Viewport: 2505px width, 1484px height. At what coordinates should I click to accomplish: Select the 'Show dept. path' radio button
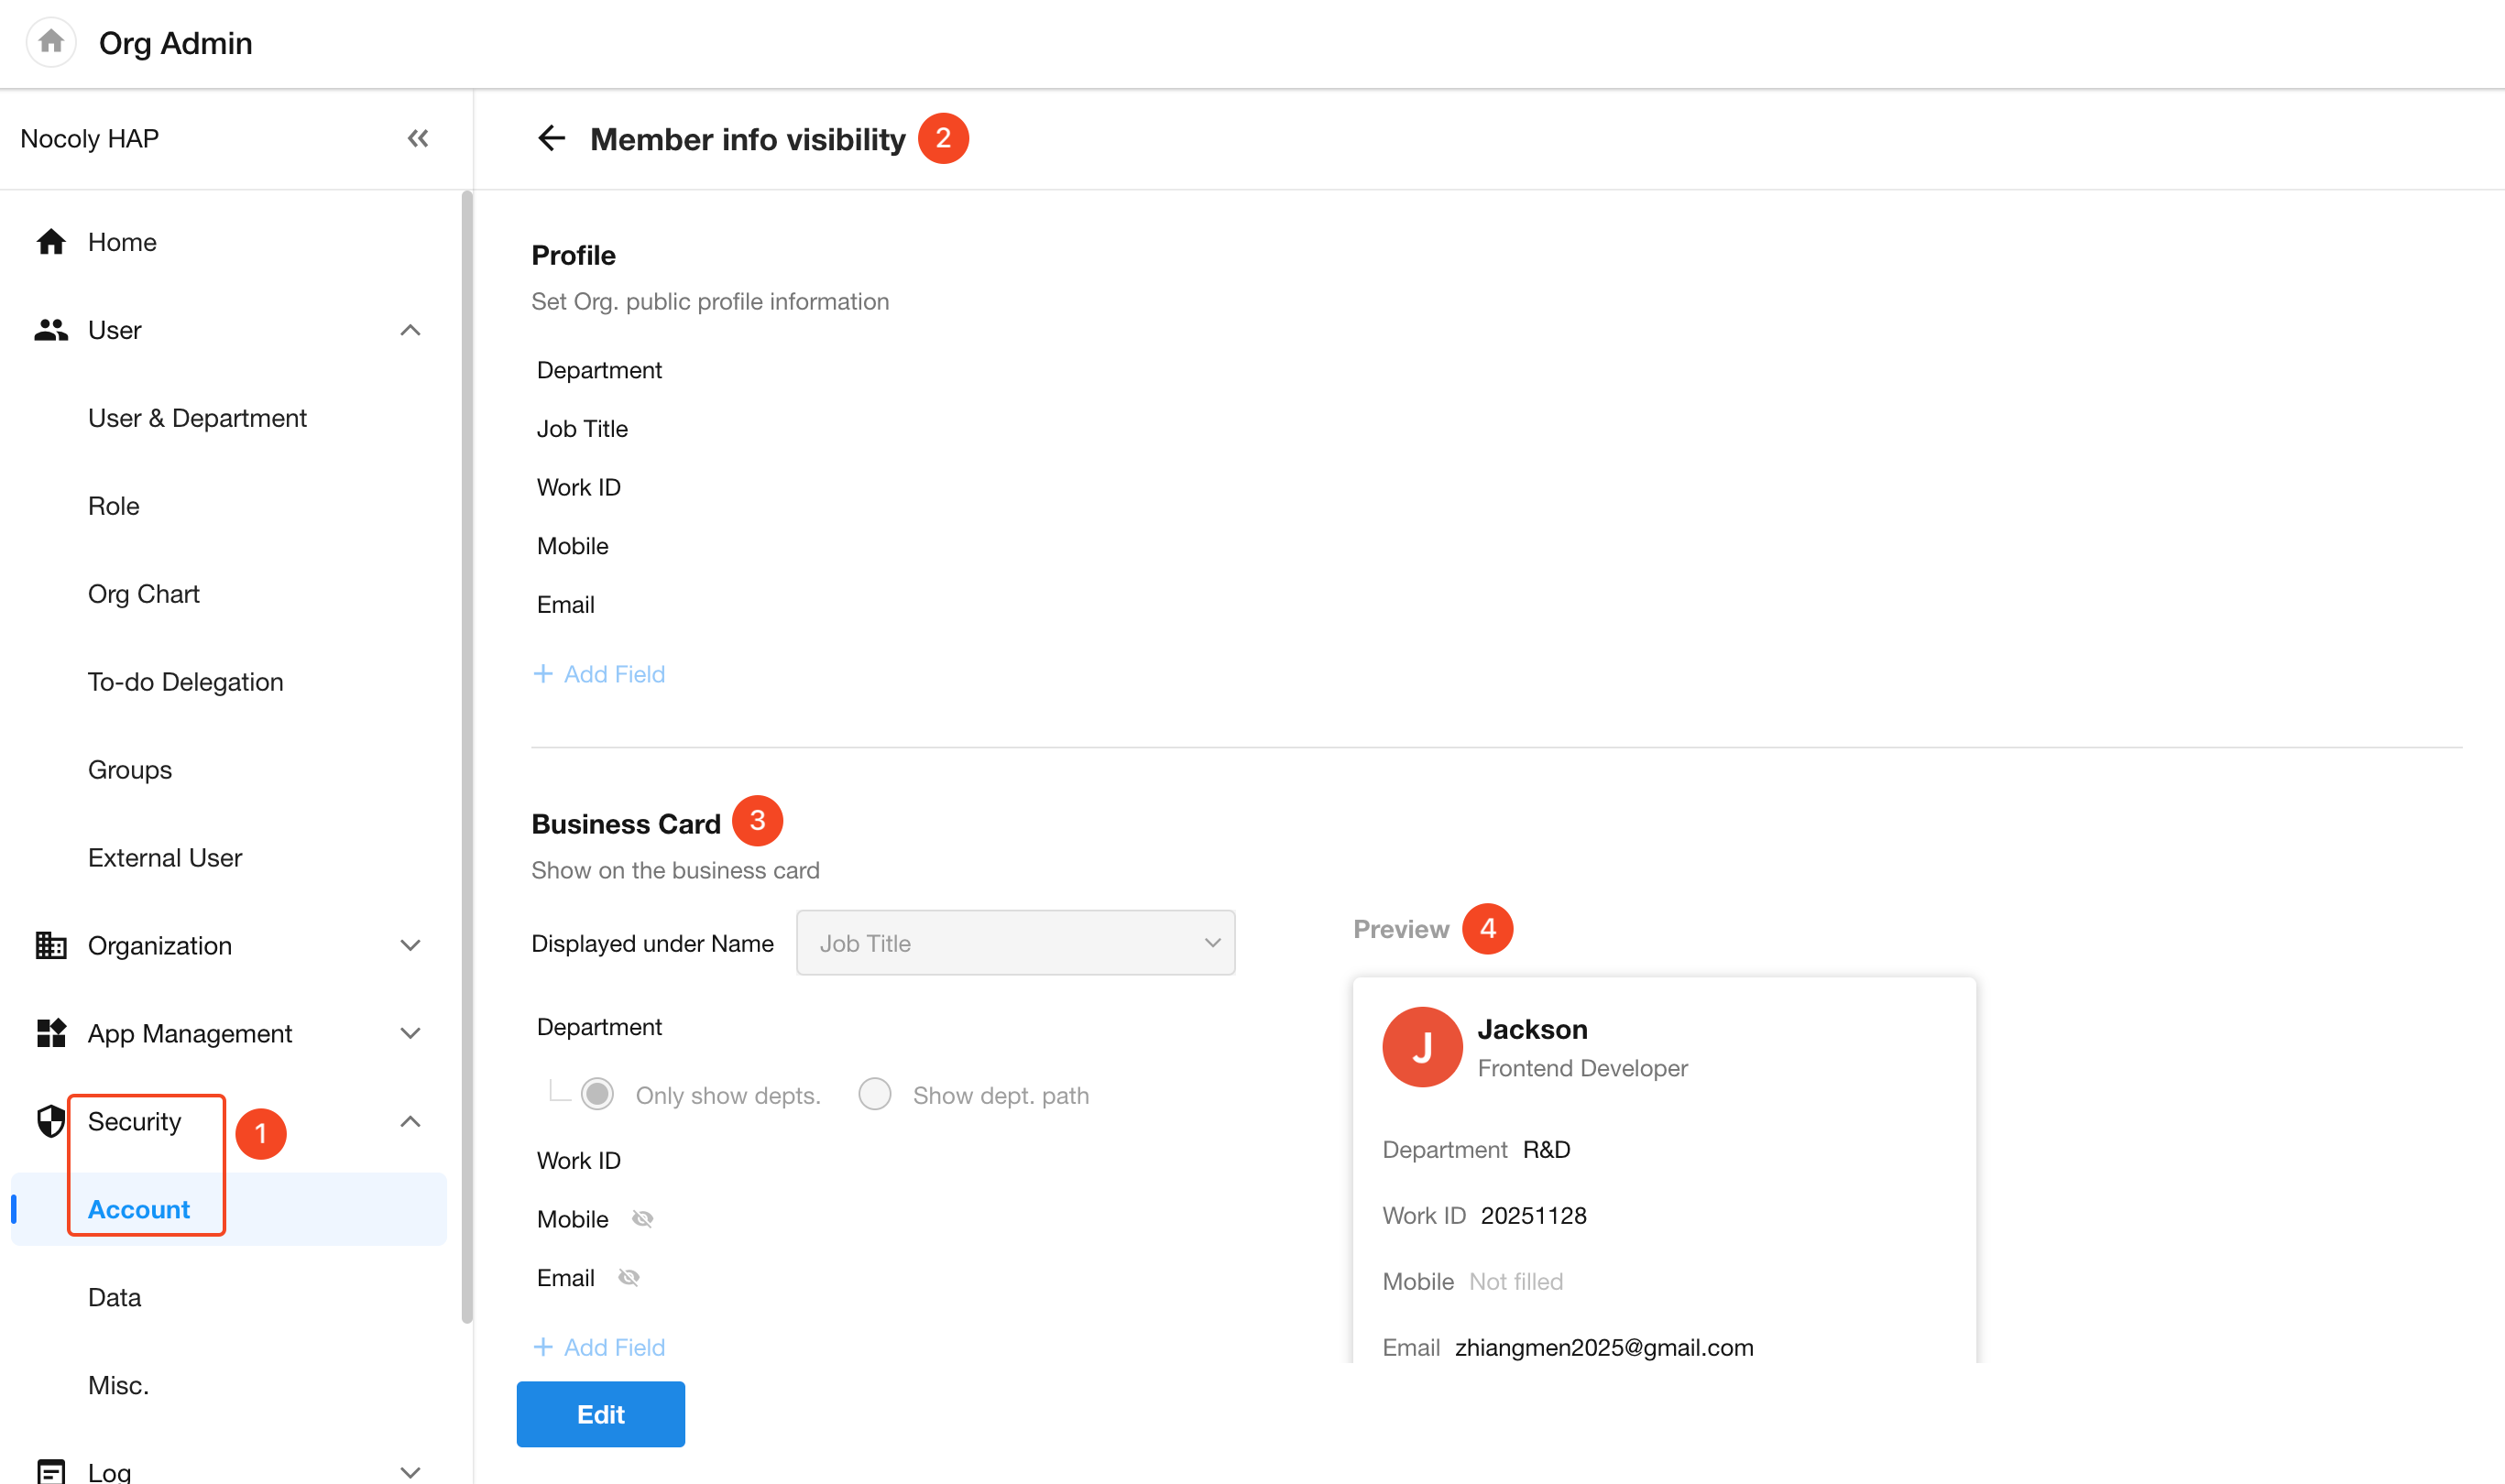point(875,1094)
